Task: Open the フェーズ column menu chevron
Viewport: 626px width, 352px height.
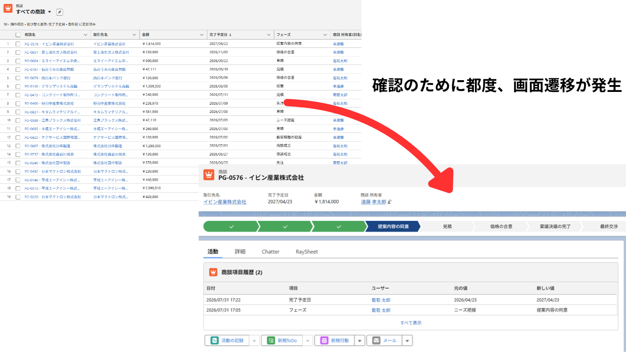Action: click(325, 35)
